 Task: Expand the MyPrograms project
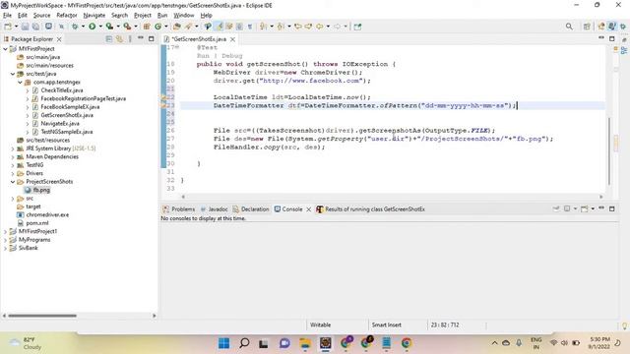pyautogui.click(x=5, y=240)
